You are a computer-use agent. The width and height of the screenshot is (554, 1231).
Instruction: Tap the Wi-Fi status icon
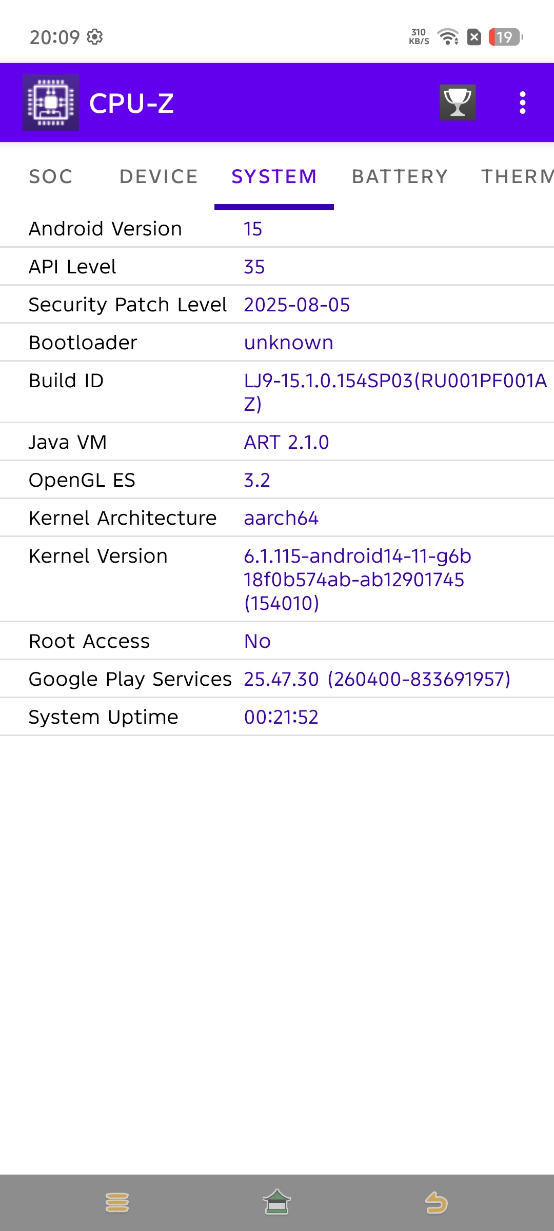tap(448, 37)
